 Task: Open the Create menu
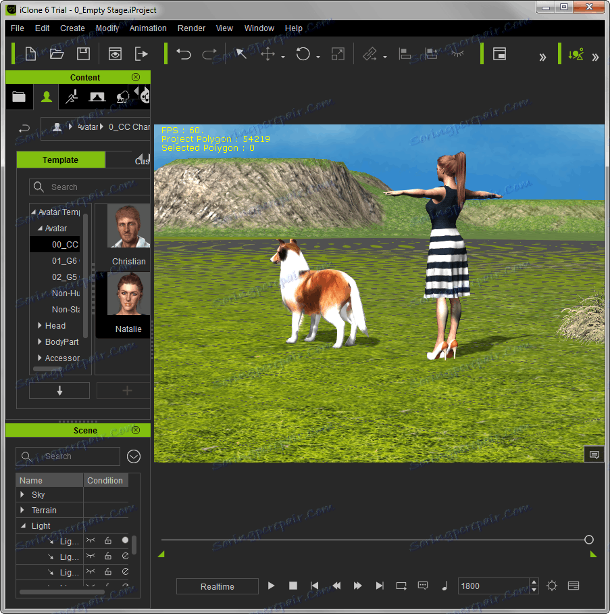(72, 28)
